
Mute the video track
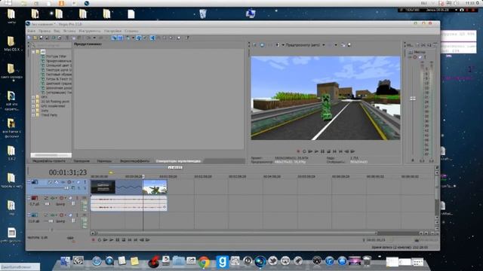[x=78, y=182]
